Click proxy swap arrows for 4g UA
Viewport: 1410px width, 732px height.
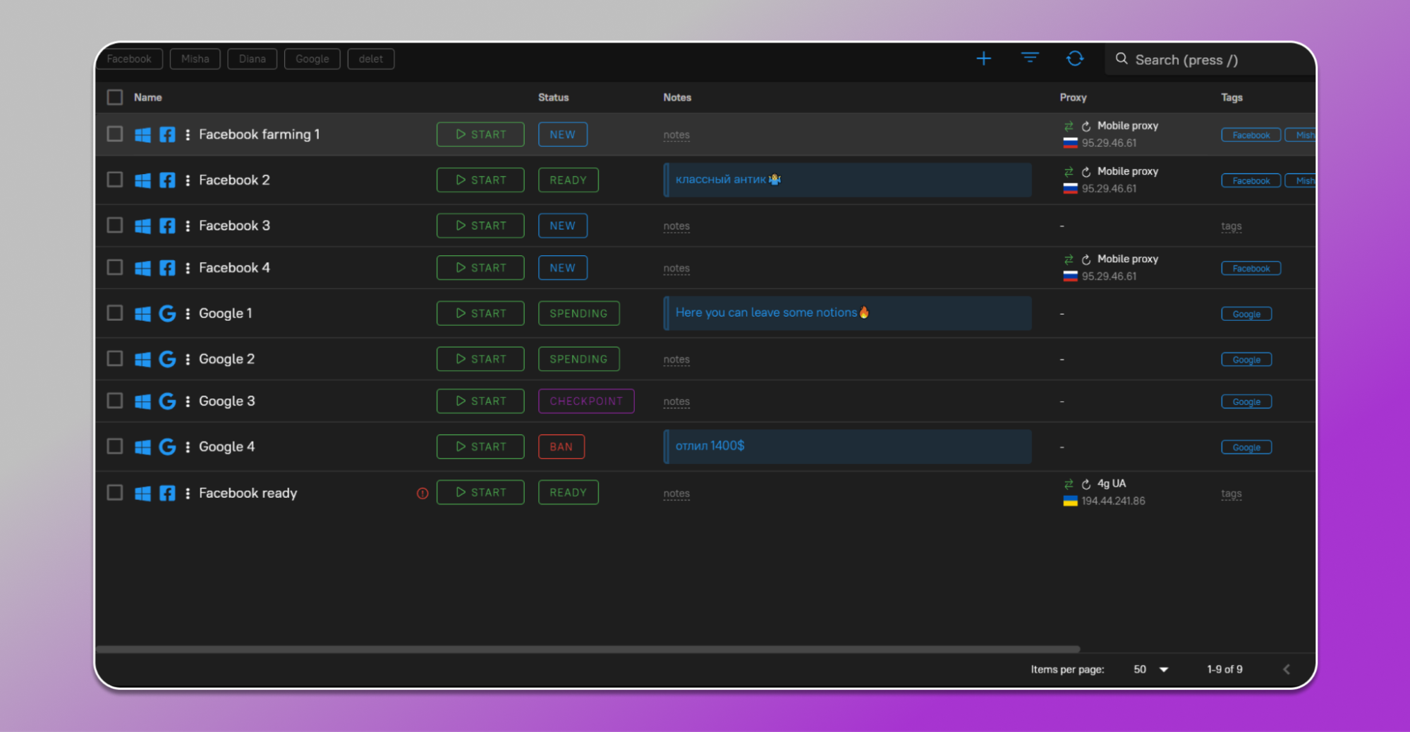click(1069, 484)
